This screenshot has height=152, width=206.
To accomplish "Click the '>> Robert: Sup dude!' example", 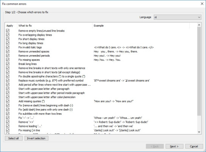I will coord(121,122).
